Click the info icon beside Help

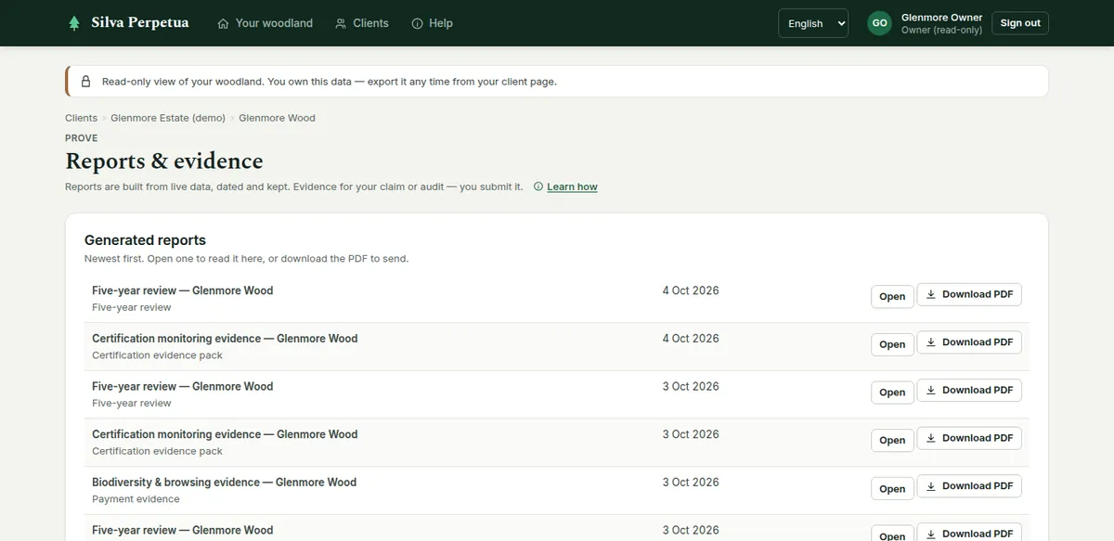tap(417, 23)
